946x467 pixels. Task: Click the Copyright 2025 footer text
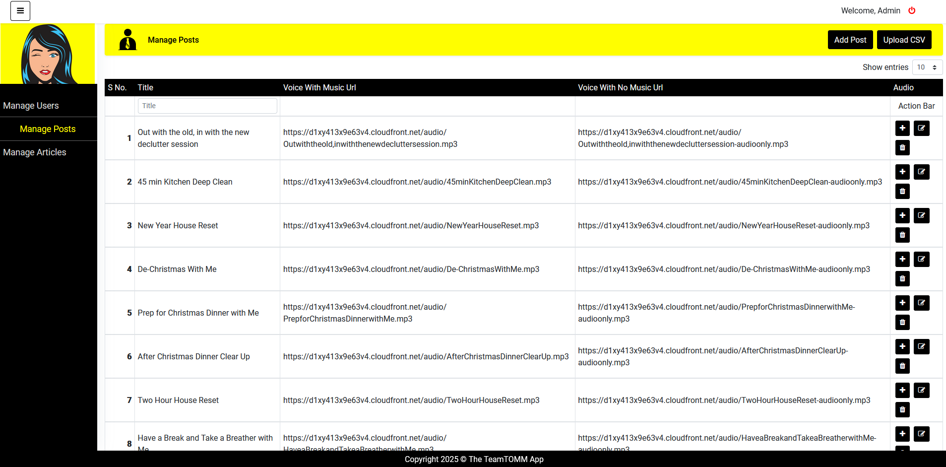[474, 459]
